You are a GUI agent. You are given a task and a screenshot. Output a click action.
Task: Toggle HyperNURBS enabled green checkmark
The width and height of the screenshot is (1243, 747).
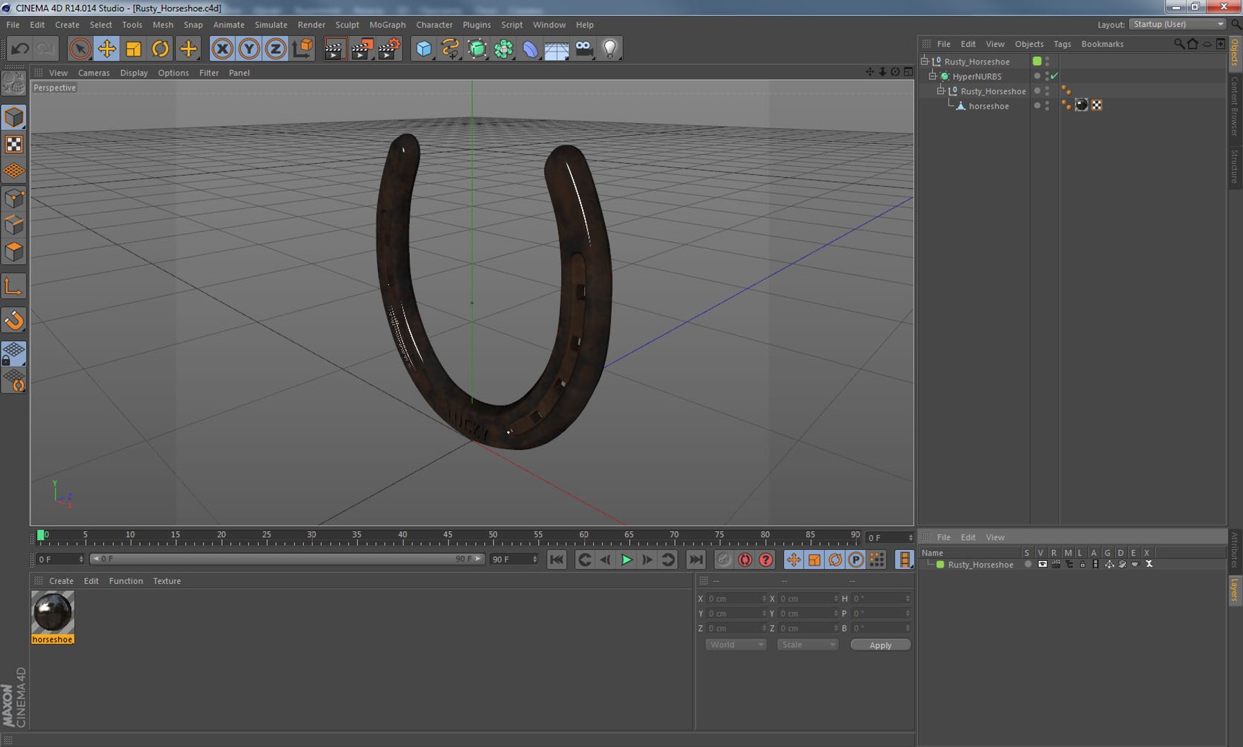1054,76
